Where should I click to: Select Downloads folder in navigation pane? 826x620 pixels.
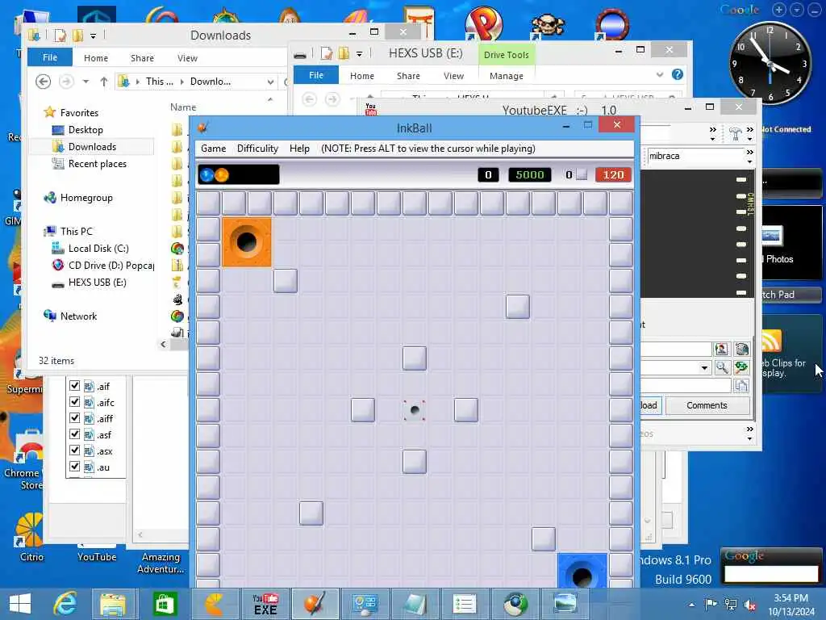[x=92, y=147]
